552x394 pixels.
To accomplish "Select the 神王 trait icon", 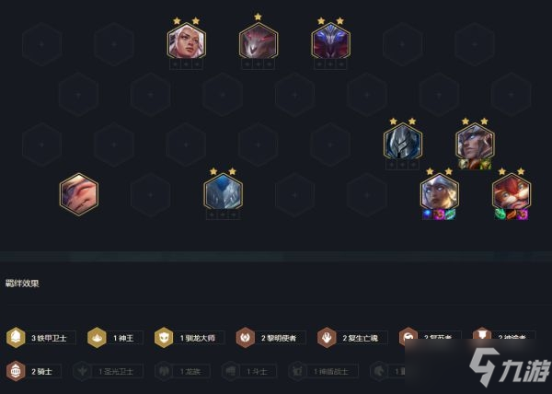I will pos(97,338).
